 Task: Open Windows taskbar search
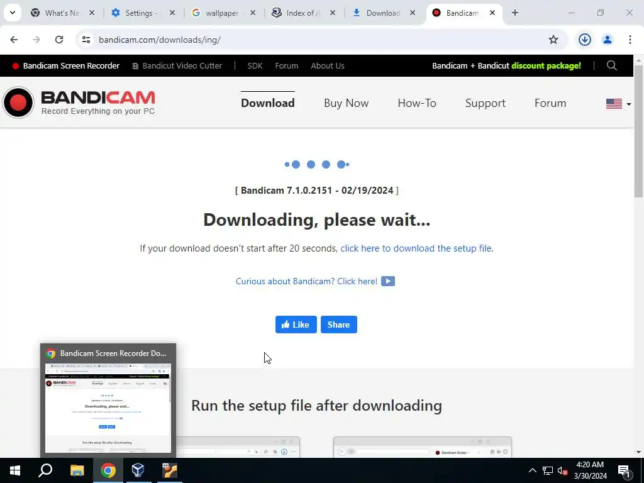tap(45, 470)
